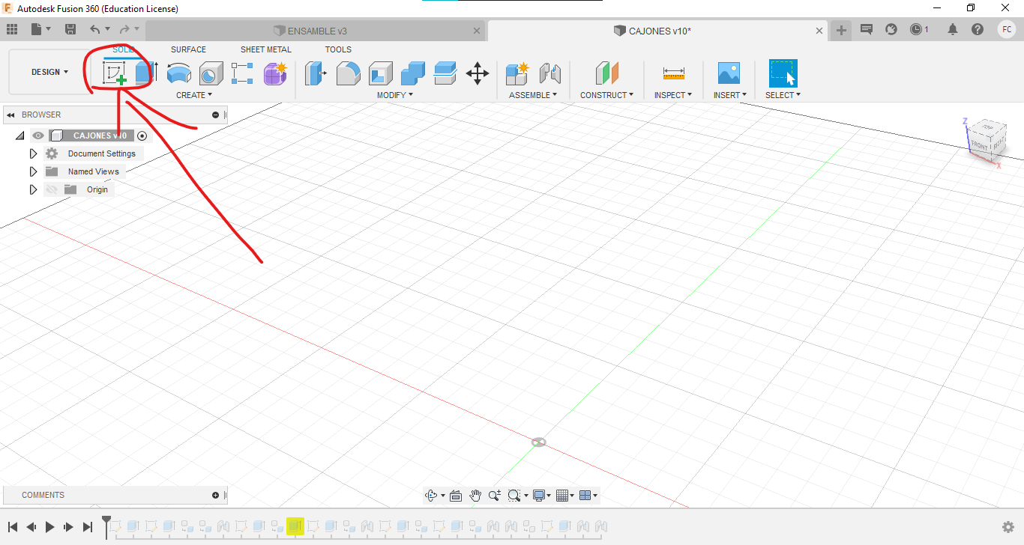The width and height of the screenshot is (1024, 545).
Task: Select the Extrude tool in Create group
Action: pos(146,73)
